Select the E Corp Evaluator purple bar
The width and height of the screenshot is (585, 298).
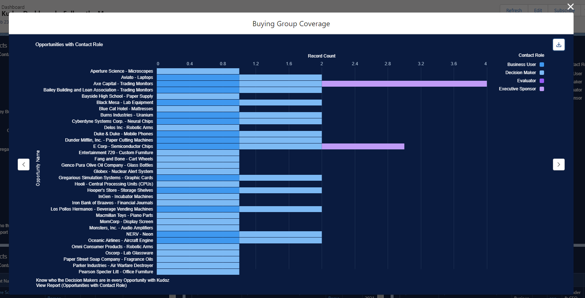tap(363, 146)
